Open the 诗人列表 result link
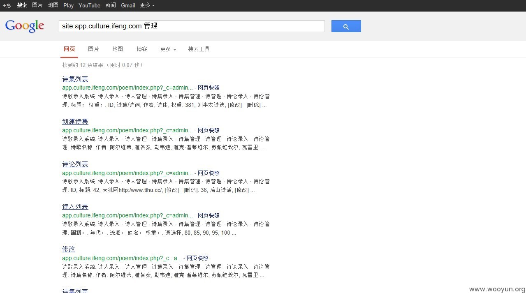Image resolution: width=526 pixels, height=293 pixels. (x=75, y=207)
